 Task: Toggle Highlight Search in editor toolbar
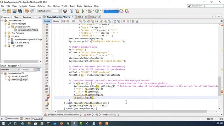click(92, 21)
